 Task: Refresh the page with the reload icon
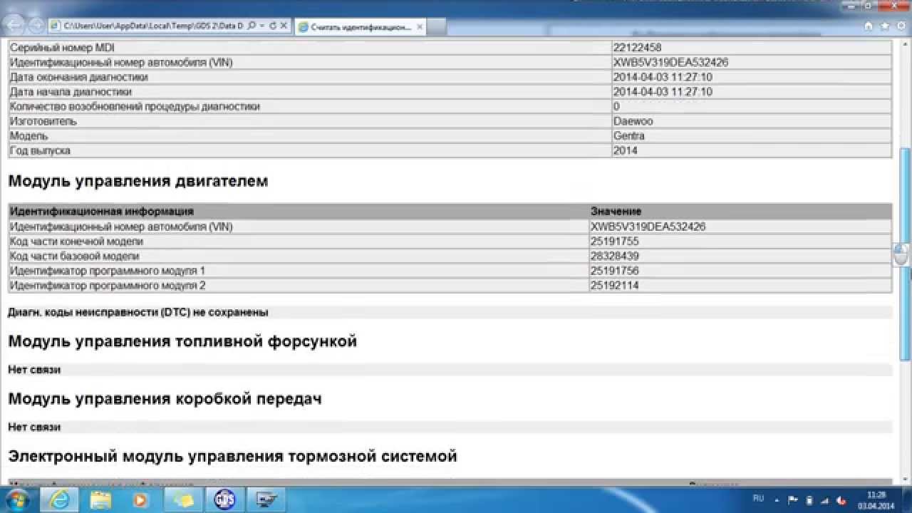pyautogui.click(x=273, y=26)
